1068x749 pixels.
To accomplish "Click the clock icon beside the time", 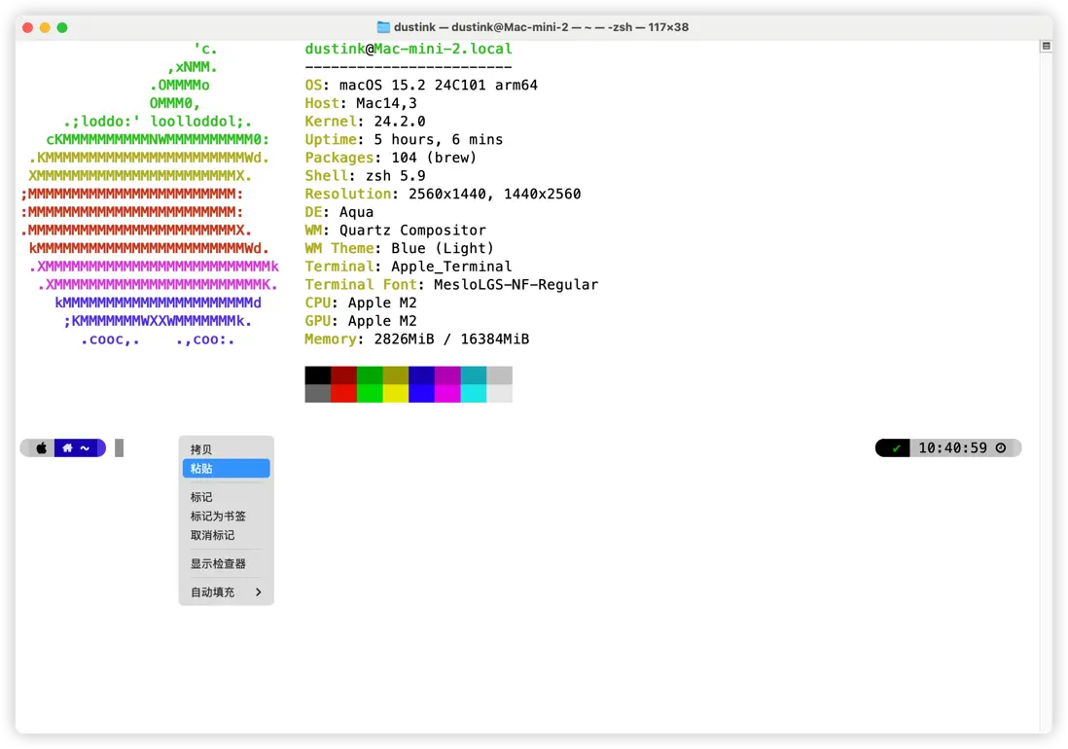I will 1001,448.
